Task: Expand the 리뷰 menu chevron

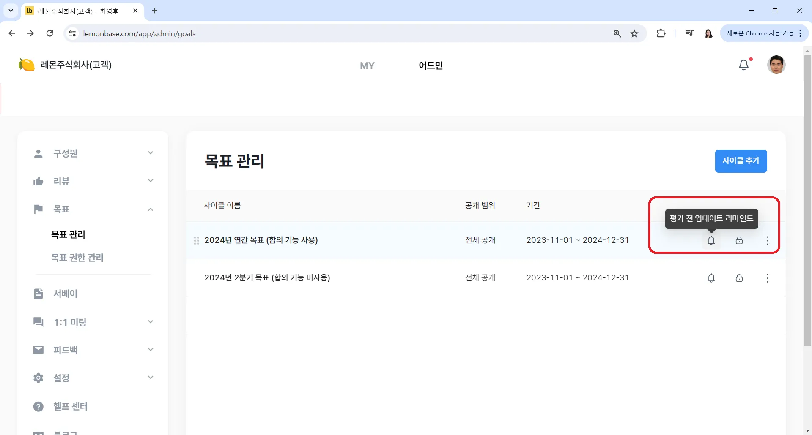Action: (x=151, y=181)
